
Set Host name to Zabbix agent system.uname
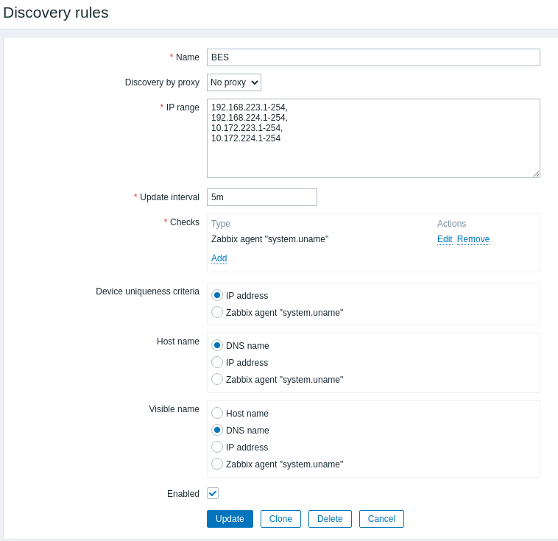[217, 379]
